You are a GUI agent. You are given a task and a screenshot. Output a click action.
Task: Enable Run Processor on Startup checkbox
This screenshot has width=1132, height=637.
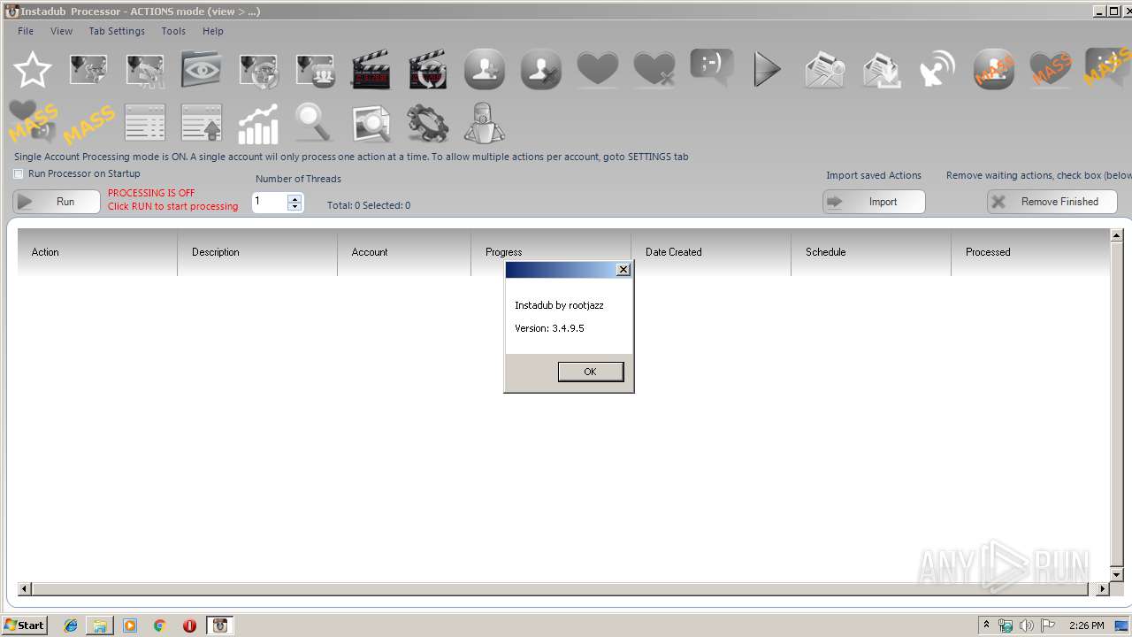[x=19, y=174]
